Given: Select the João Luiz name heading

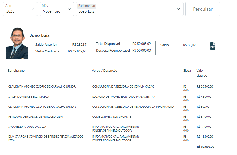Looking at the screenshot, I should tap(40, 35).
